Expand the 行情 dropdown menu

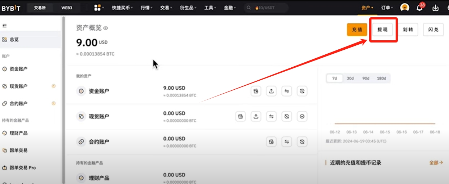click(146, 8)
